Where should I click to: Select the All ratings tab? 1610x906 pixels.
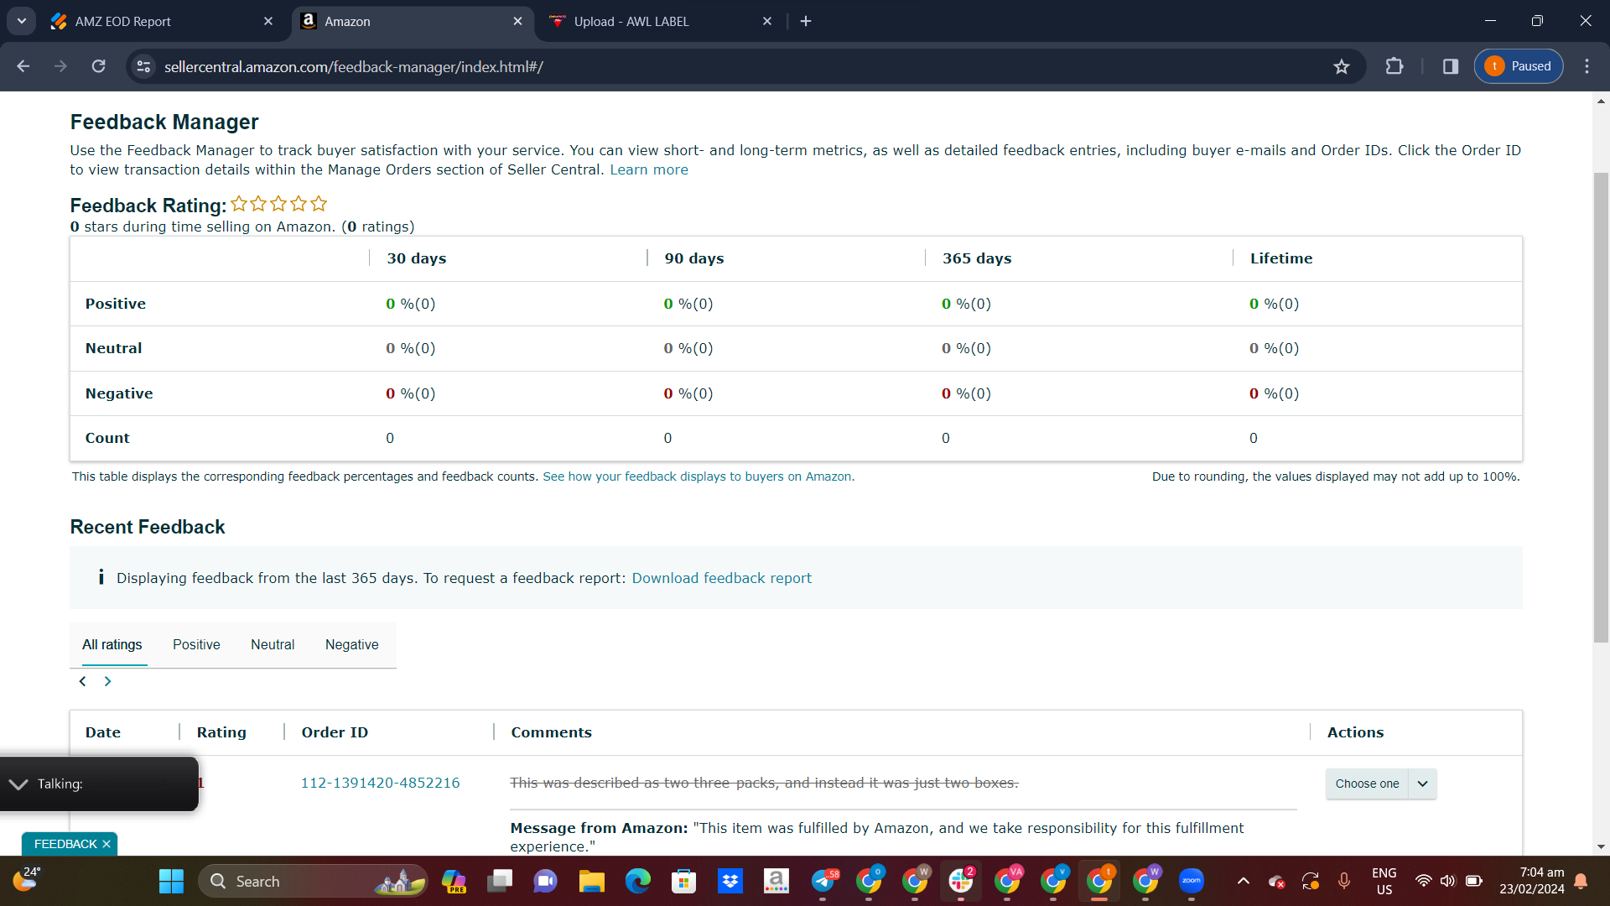click(x=112, y=644)
